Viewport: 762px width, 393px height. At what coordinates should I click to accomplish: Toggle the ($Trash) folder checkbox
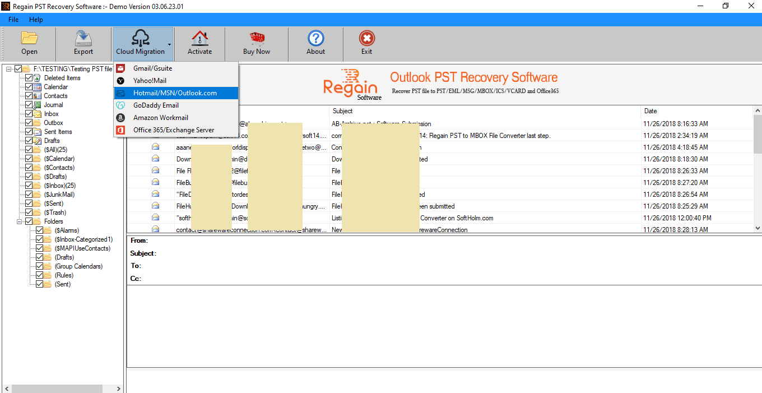click(x=29, y=212)
